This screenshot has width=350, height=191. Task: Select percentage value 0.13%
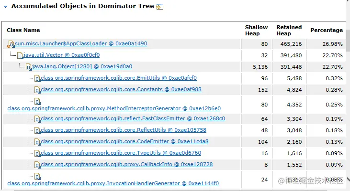pyautogui.click(x=334, y=142)
